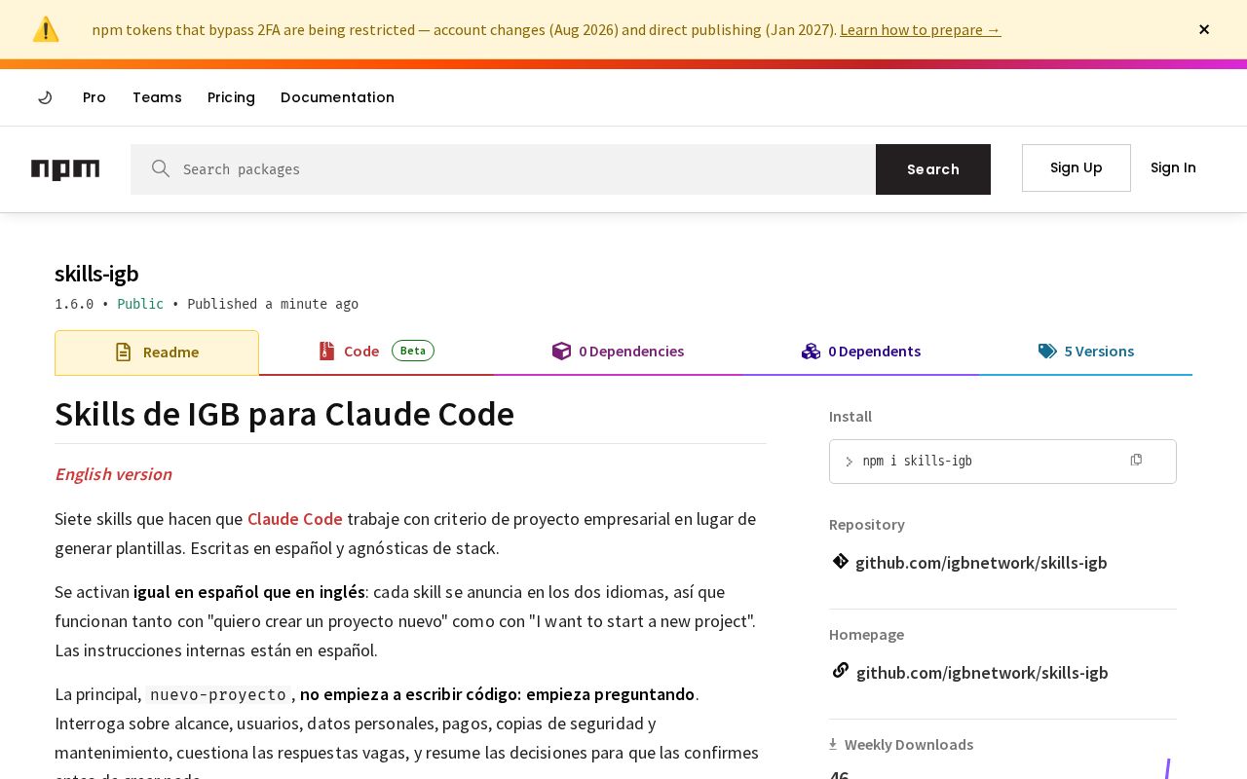The height and width of the screenshot is (779, 1247).
Task: Switch to the Code Beta tab
Action: pyautogui.click(x=376, y=352)
